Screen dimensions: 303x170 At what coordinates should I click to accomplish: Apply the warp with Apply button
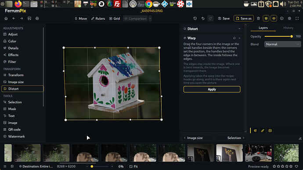click(212, 89)
